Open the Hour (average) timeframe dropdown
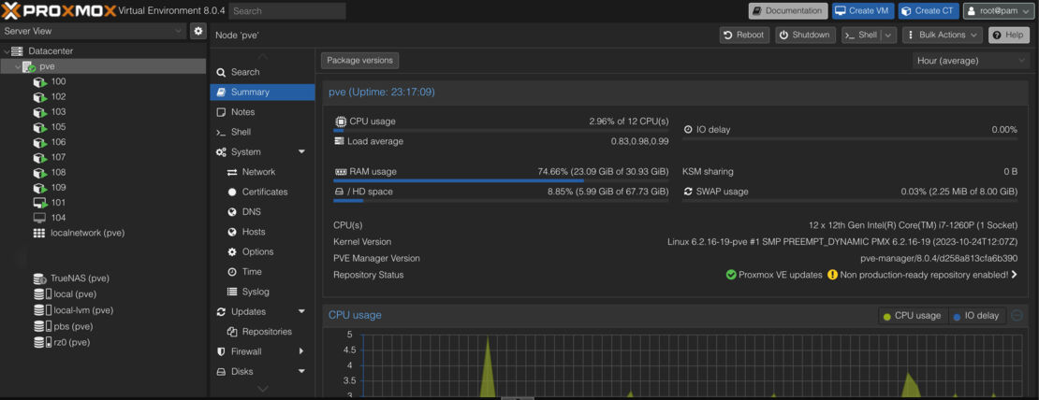This screenshot has height=400, width=1039. pos(971,60)
